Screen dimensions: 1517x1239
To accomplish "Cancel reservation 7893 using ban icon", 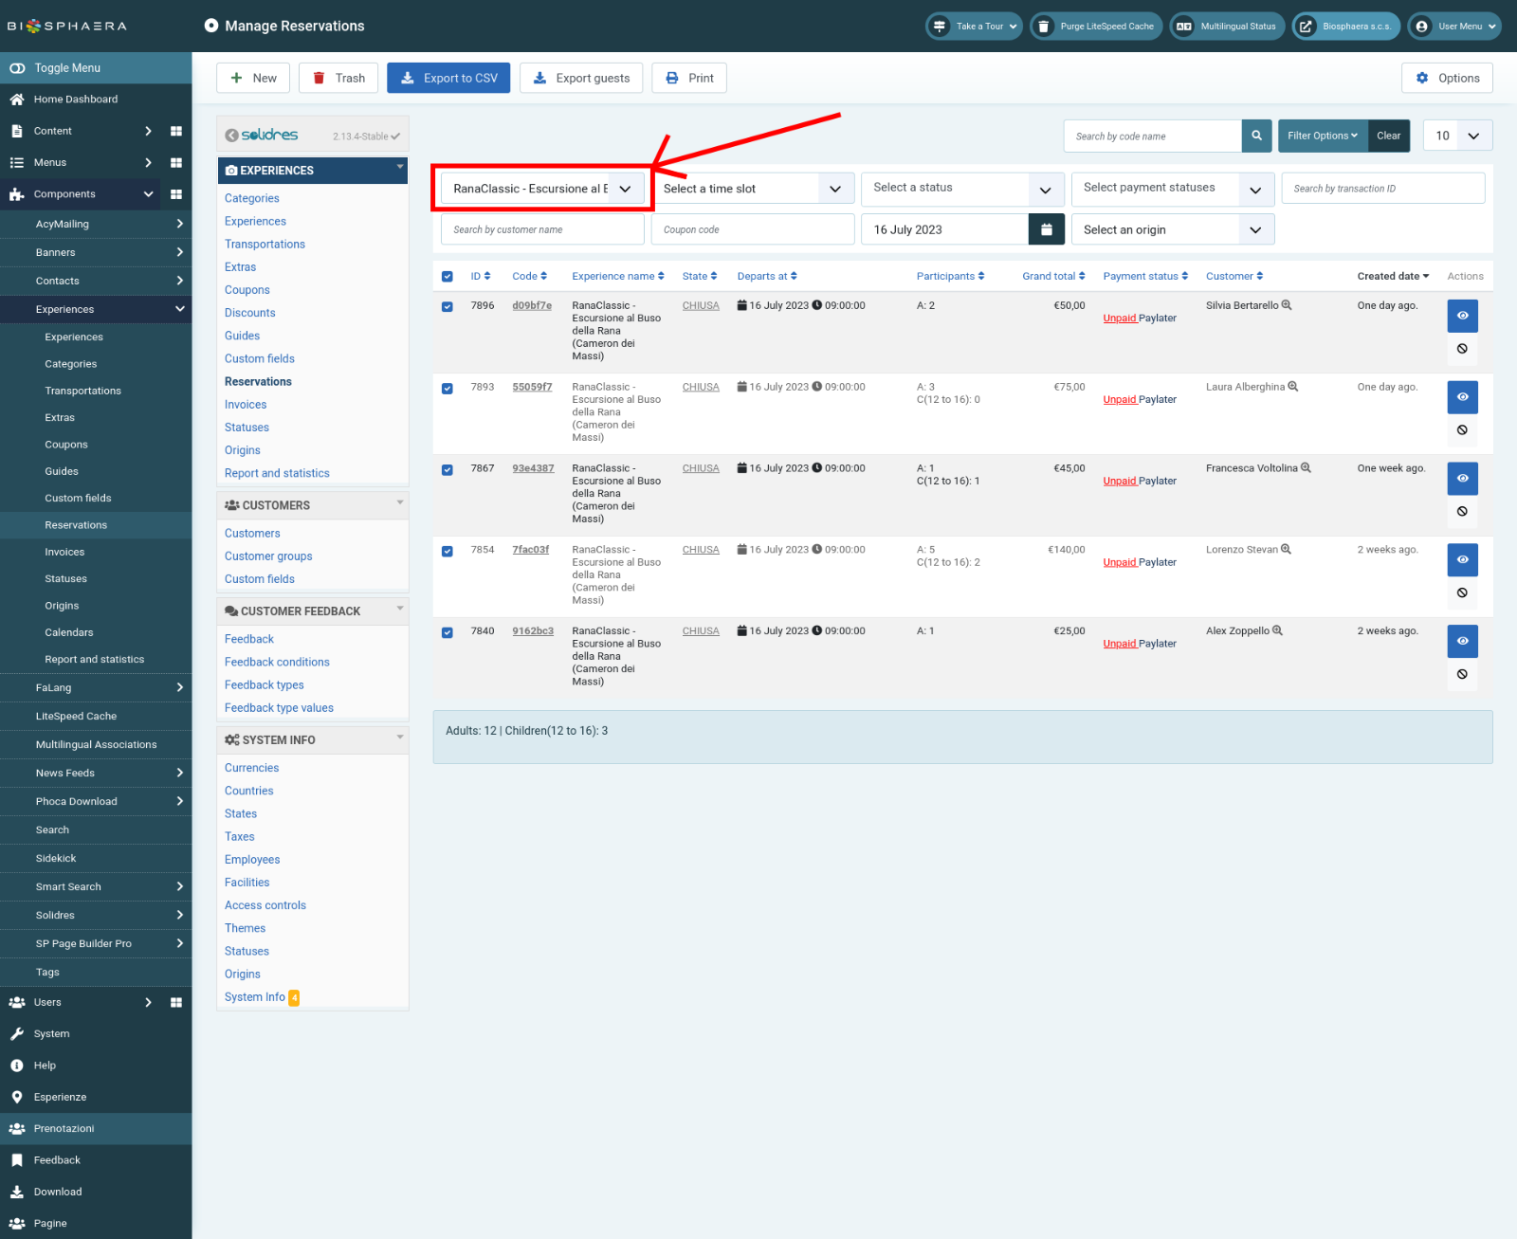I will 1462,430.
